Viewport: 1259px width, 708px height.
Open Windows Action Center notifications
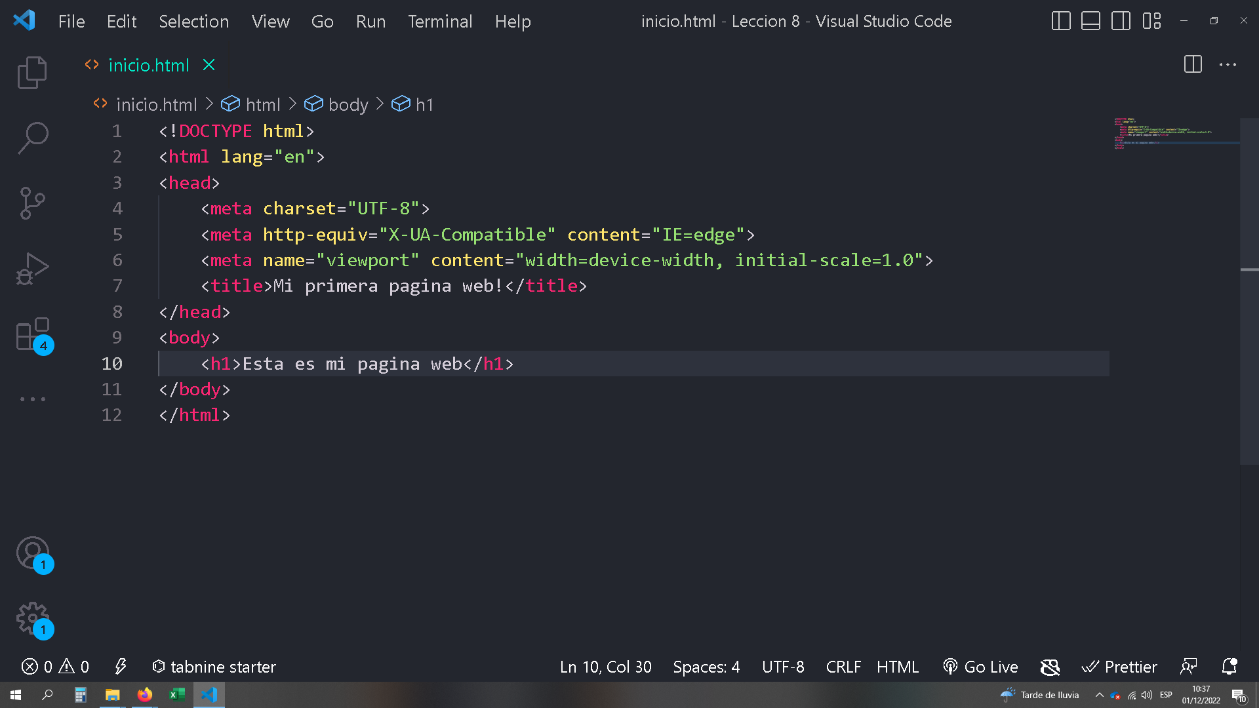tap(1239, 696)
